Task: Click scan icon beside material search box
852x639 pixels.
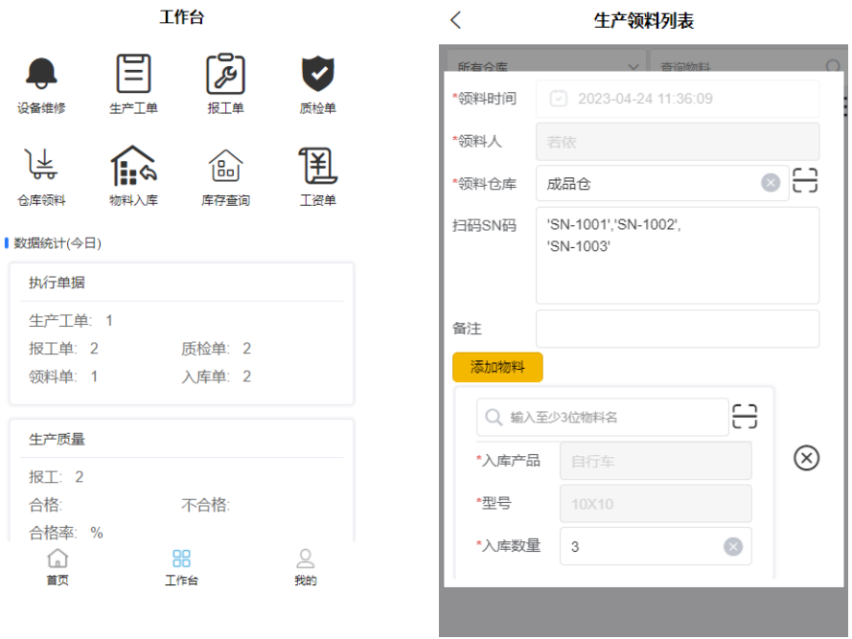Action: [x=744, y=416]
